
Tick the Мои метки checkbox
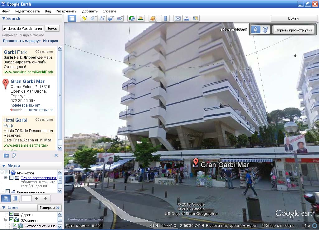(8, 172)
